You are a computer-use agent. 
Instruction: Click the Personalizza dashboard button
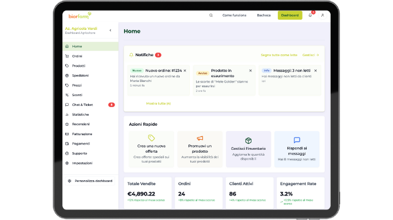tap(90, 181)
